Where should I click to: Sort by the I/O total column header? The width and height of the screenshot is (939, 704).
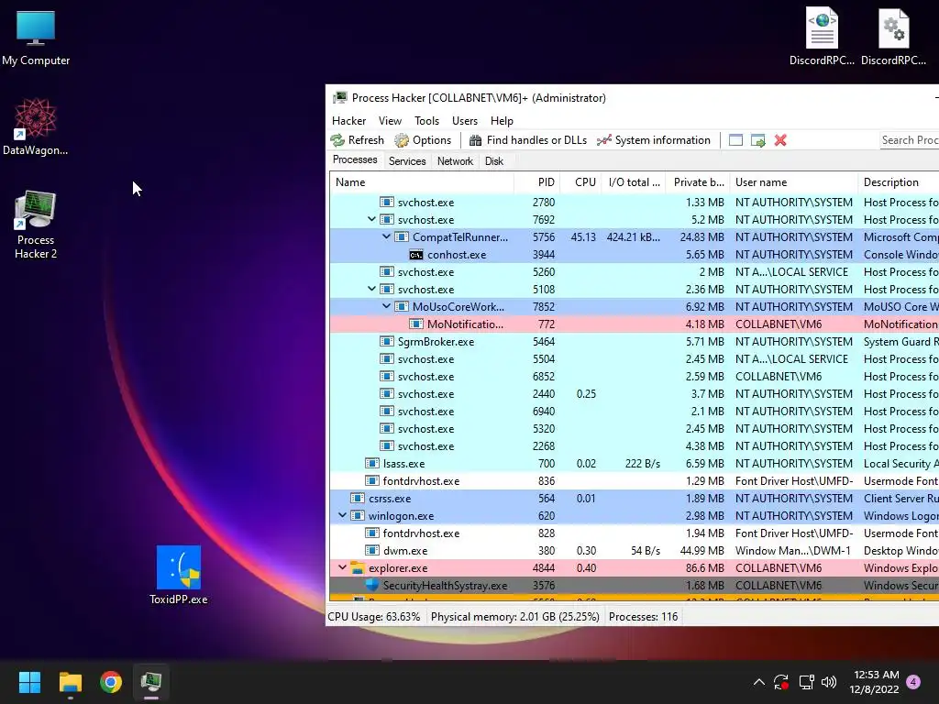click(x=634, y=182)
